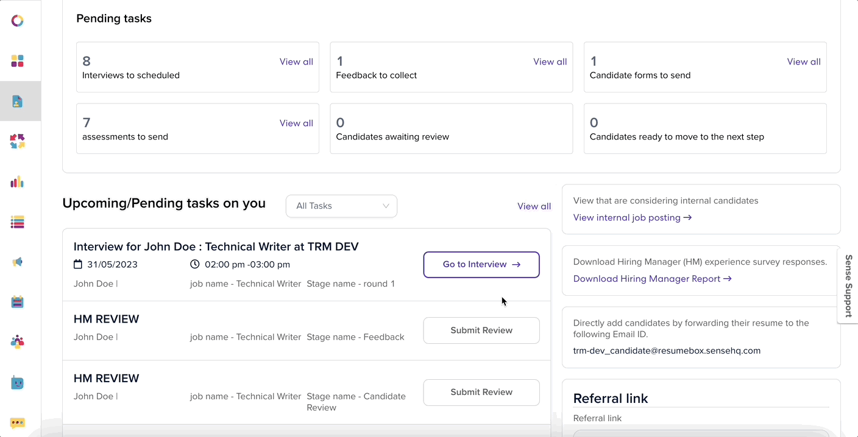View all assessments to send
Screen dimensions: 858x437
(296, 123)
